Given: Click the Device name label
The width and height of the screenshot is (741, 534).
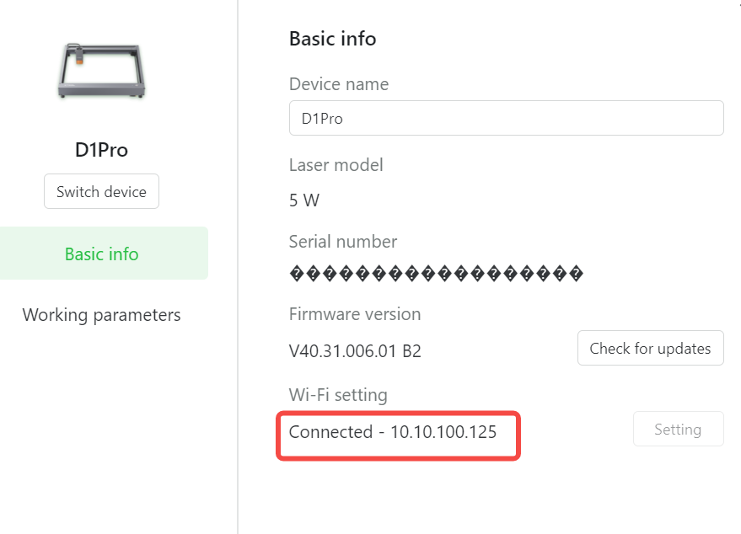Looking at the screenshot, I should [x=339, y=84].
